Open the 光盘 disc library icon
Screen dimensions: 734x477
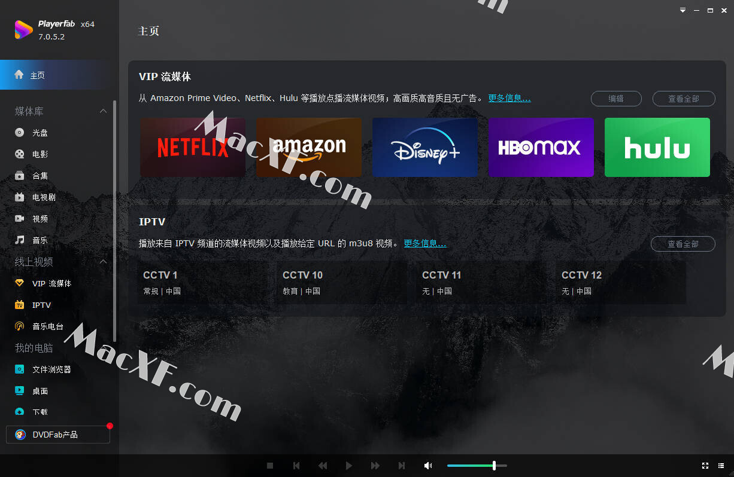click(x=20, y=133)
